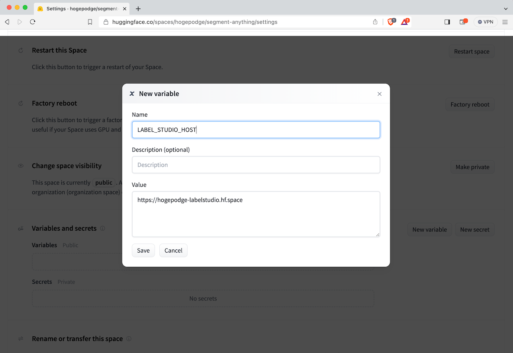The height and width of the screenshot is (353, 513).
Task: Open the Brave wallet icon
Action: [463, 22]
